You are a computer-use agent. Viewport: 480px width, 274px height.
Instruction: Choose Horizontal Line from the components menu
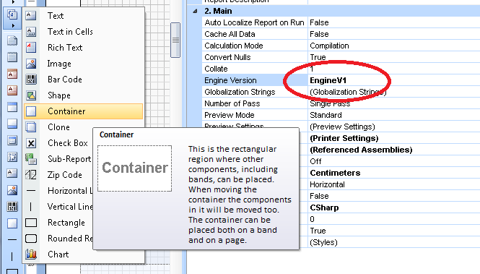(x=58, y=191)
